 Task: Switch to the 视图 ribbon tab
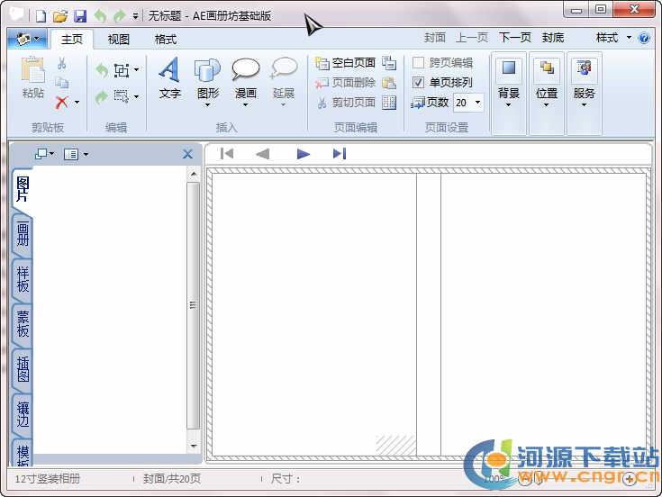pyautogui.click(x=119, y=39)
